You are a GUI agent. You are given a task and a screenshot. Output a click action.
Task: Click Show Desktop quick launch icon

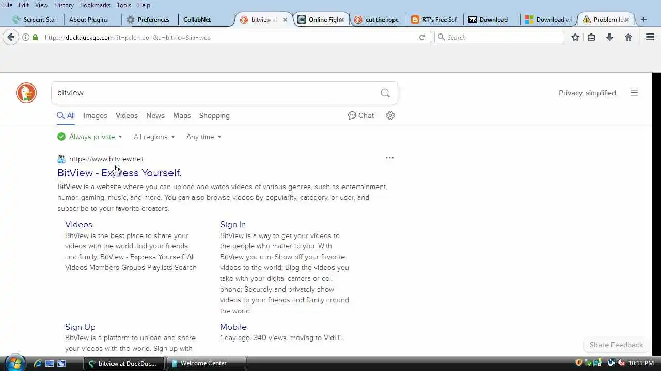click(50, 363)
